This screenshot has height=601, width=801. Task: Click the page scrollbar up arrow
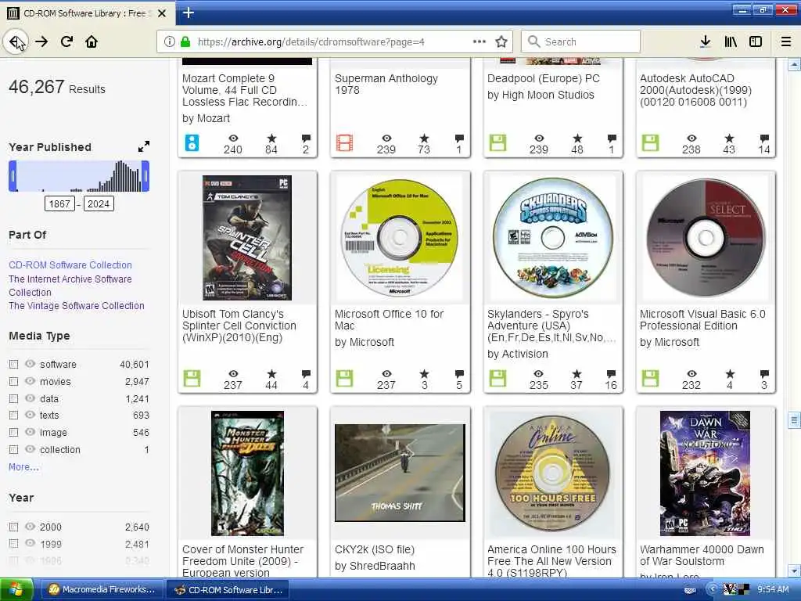(x=794, y=65)
